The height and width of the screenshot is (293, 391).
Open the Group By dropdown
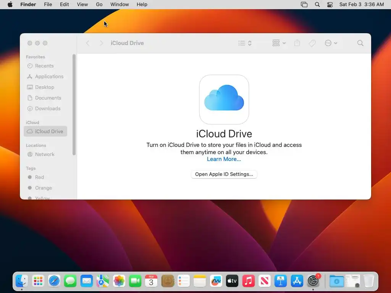(x=279, y=43)
